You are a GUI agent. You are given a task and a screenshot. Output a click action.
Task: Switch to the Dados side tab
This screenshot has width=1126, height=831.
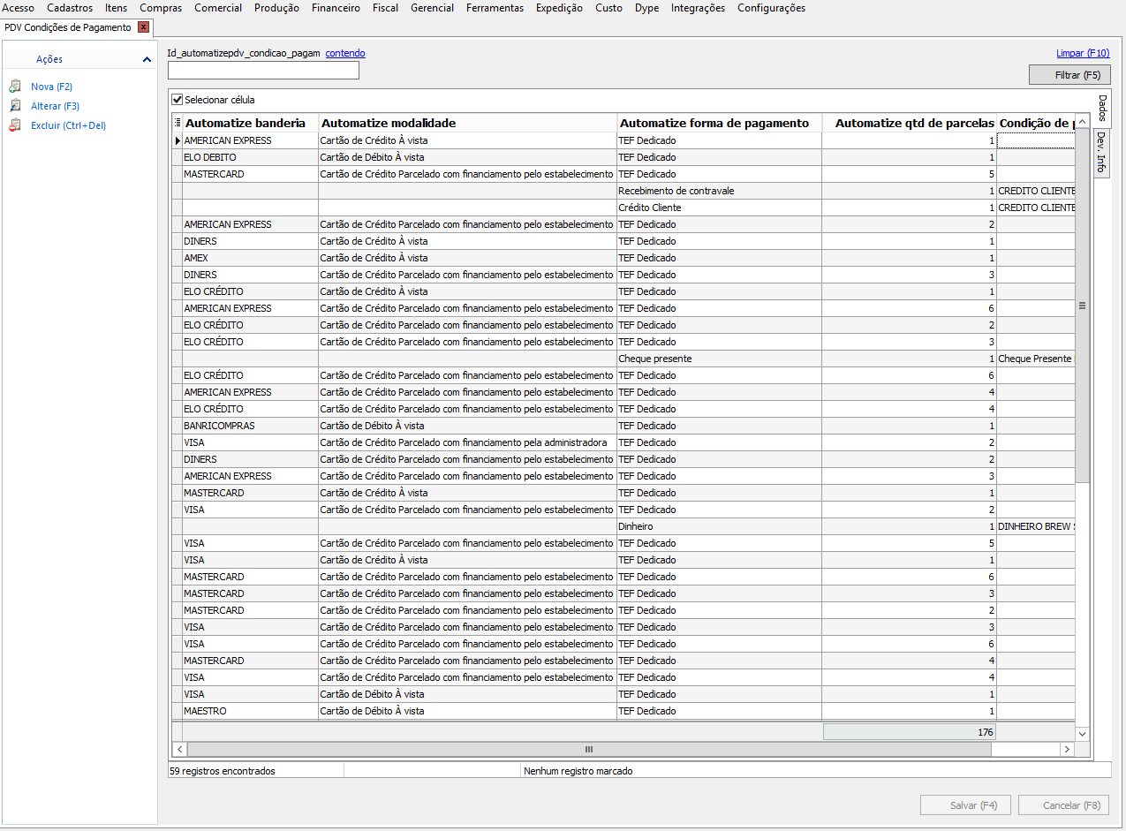click(1102, 109)
